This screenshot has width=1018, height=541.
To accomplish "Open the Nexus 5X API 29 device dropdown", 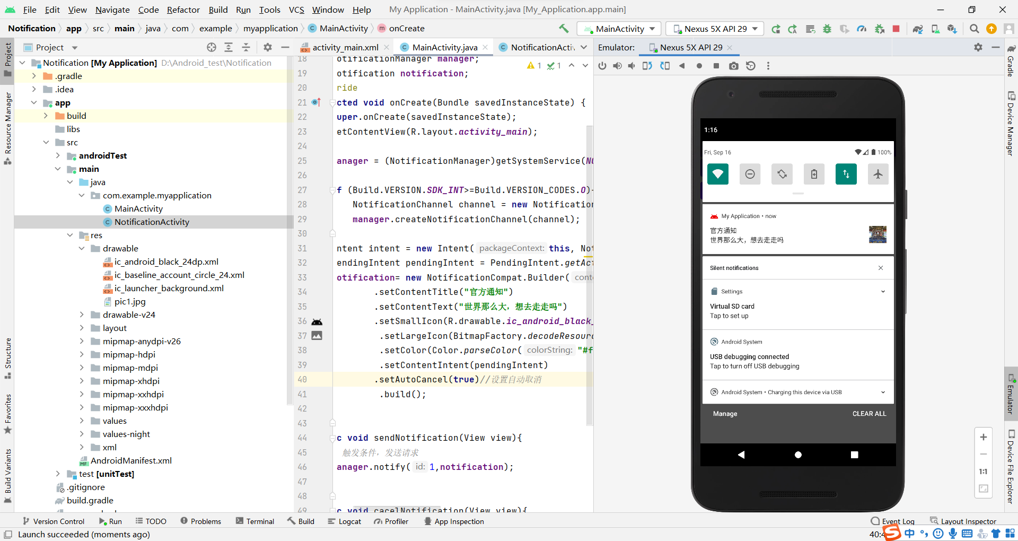I will tap(714, 29).
